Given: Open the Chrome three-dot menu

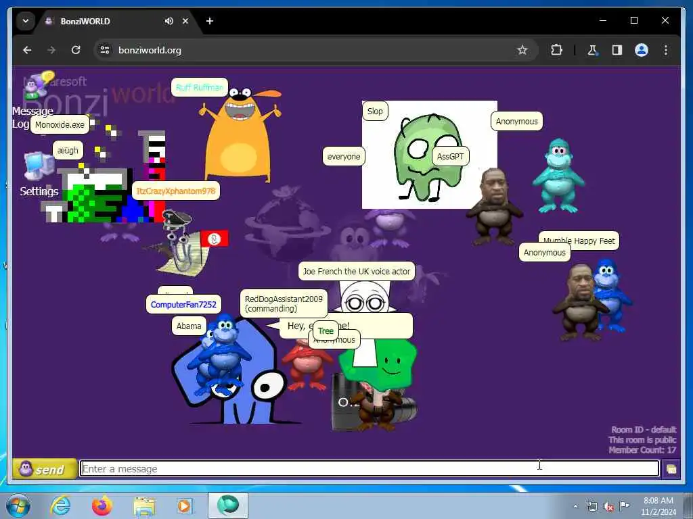Looking at the screenshot, I should [x=666, y=50].
